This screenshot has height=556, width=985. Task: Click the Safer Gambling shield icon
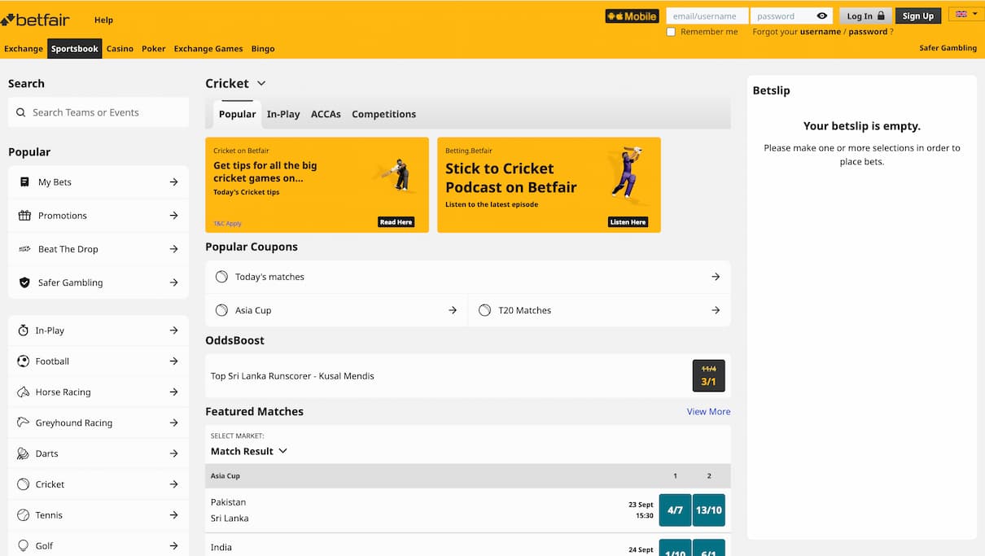coord(24,282)
